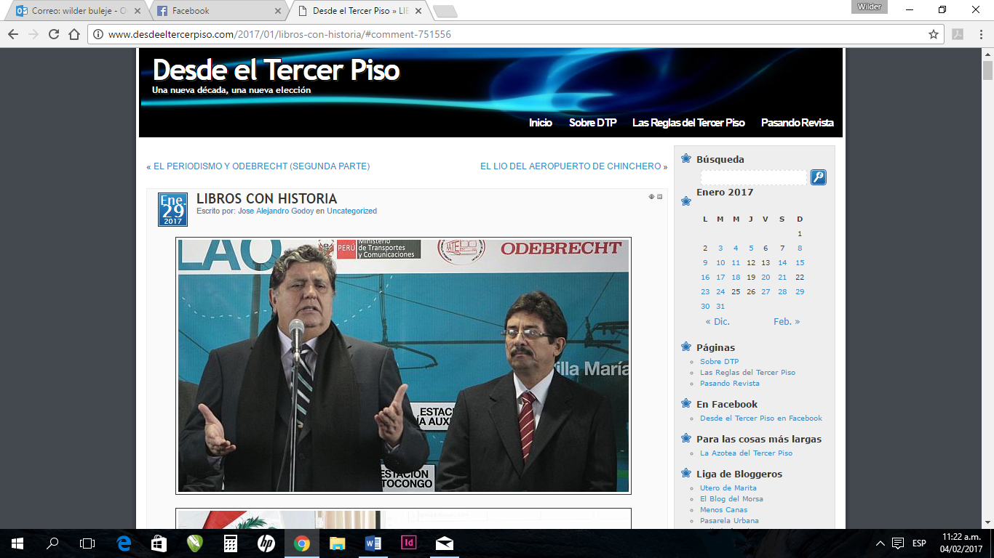Viewport: 994px width, 558px height.
Task: Open Adobe InDesign from taskbar
Action: 409,543
